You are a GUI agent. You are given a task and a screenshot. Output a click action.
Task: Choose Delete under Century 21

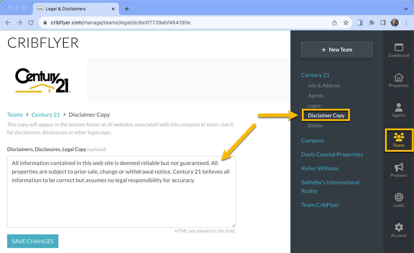pyautogui.click(x=315, y=126)
